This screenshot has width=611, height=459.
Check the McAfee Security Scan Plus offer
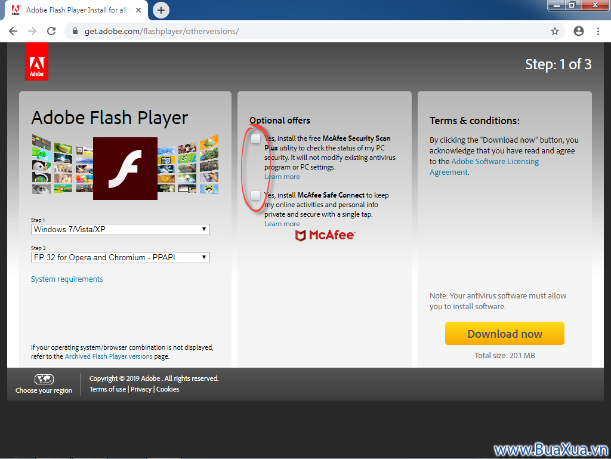click(255, 138)
